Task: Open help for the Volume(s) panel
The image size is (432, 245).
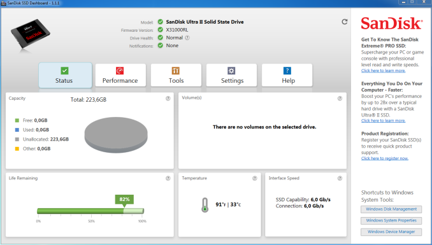Action: pos(340,98)
